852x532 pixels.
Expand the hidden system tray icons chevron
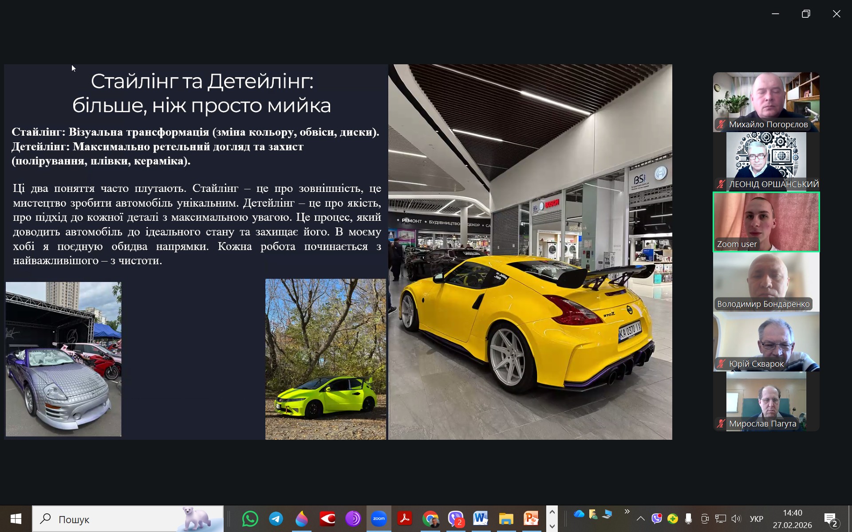pyautogui.click(x=640, y=519)
